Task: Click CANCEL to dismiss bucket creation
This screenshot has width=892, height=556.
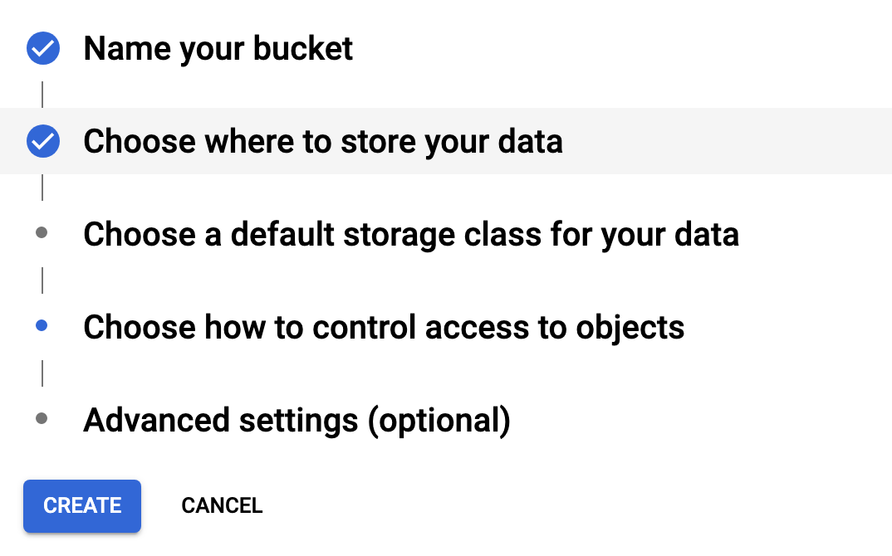Action: pyautogui.click(x=222, y=505)
